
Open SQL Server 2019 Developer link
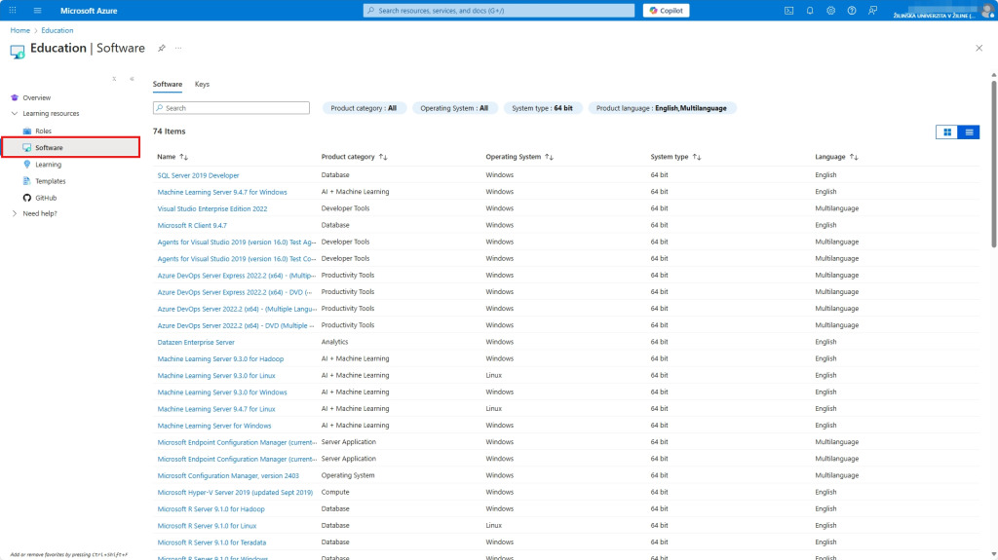pyautogui.click(x=198, y=175)
